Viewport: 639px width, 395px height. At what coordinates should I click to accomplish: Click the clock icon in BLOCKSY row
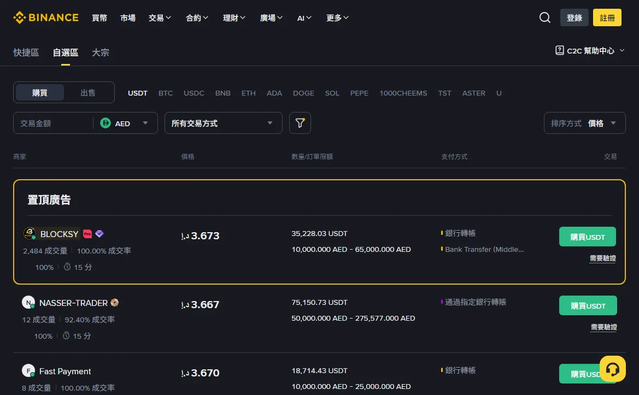[x=67, y=267]
